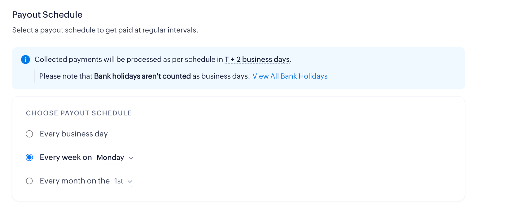Select the Every month on the radio button
The height and width of the screenshot is (224, 513).
click(29, 181)
